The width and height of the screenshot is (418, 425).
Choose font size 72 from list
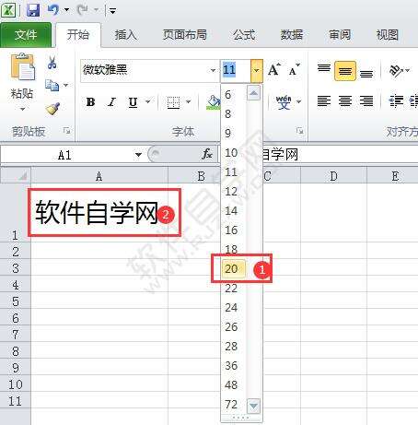[x=231, y=405]
